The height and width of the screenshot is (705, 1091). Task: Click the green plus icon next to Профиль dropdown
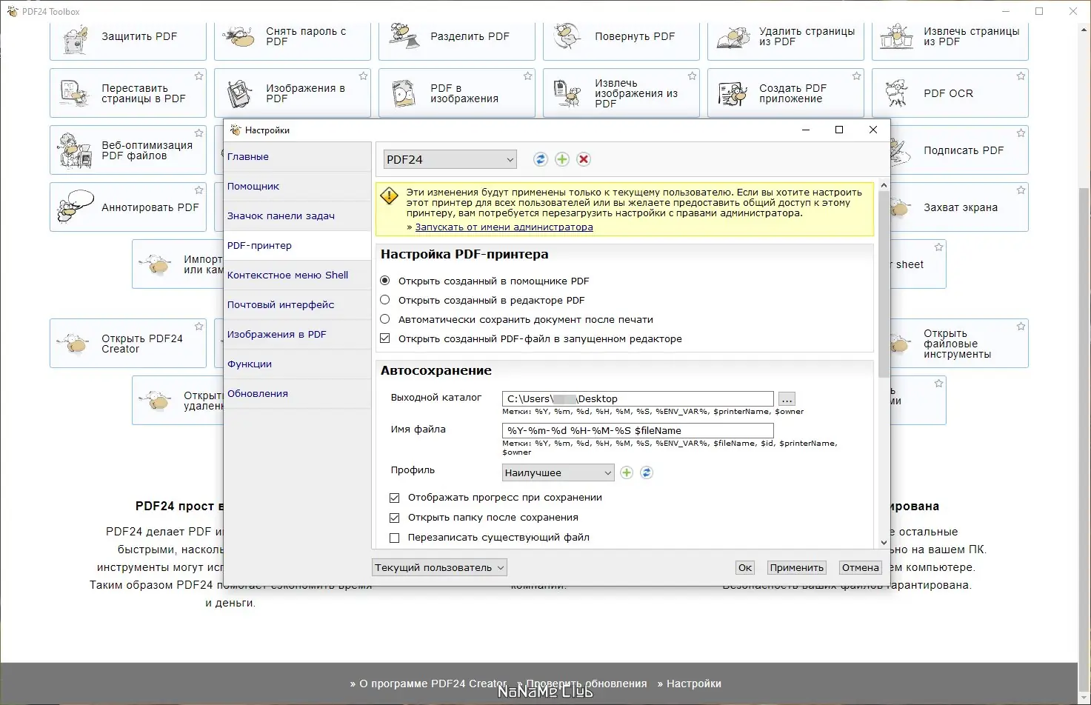pos(627,472)
